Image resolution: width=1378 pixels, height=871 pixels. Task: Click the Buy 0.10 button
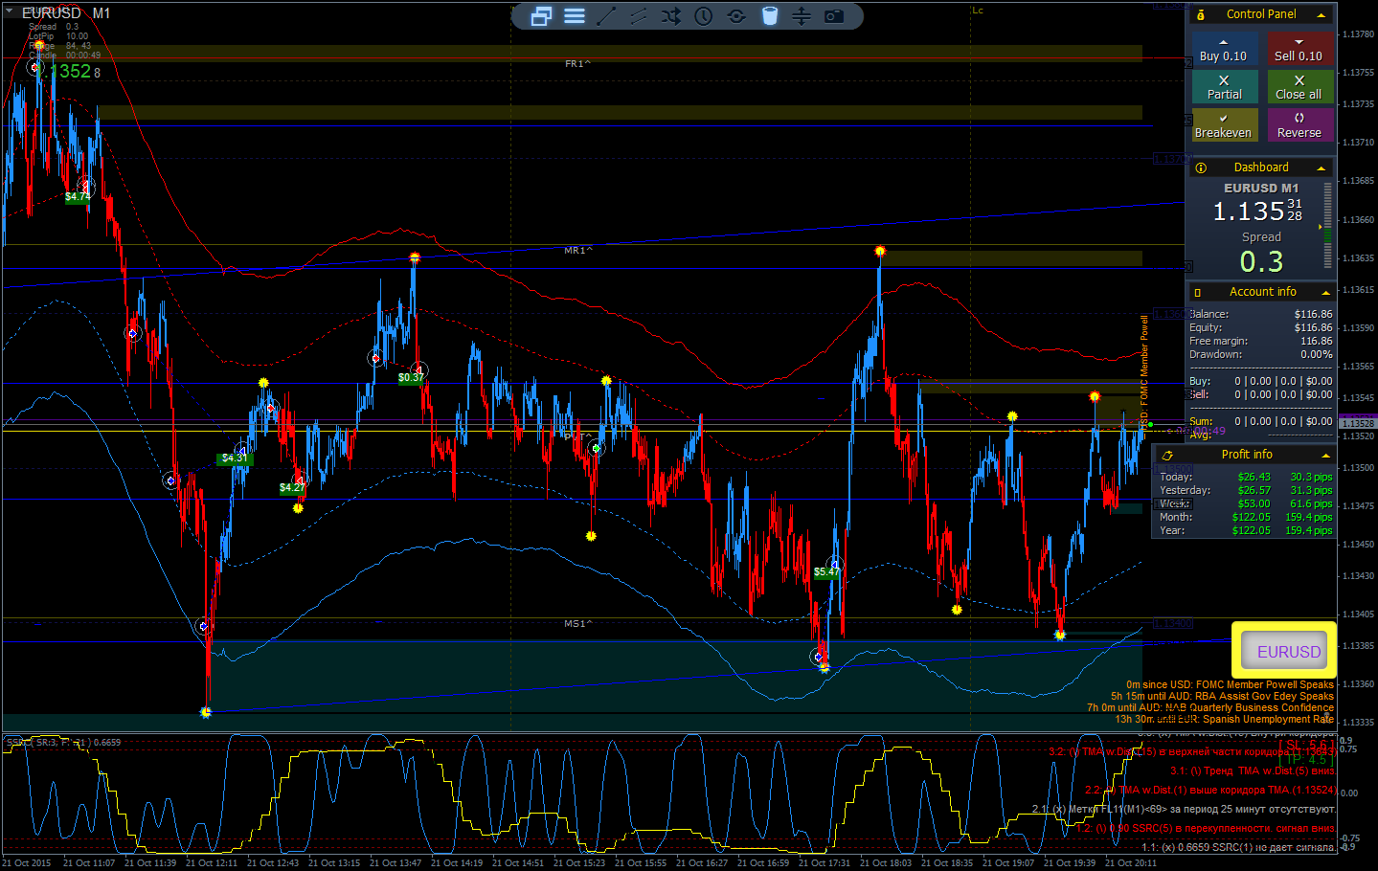1224,49
